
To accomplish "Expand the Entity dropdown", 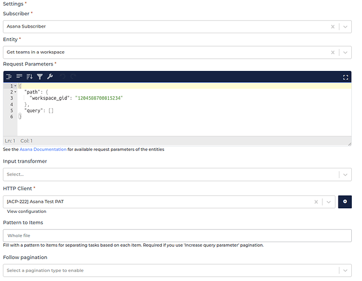I will pyautogui.click(x=346, y=52).
